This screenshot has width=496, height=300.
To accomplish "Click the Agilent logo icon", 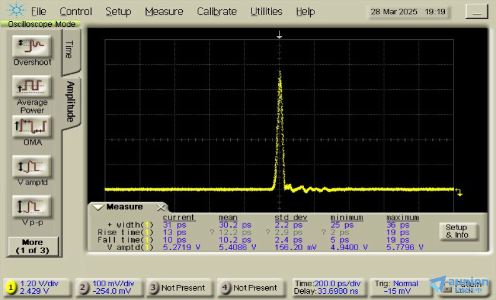I will [x=16, y=11].
